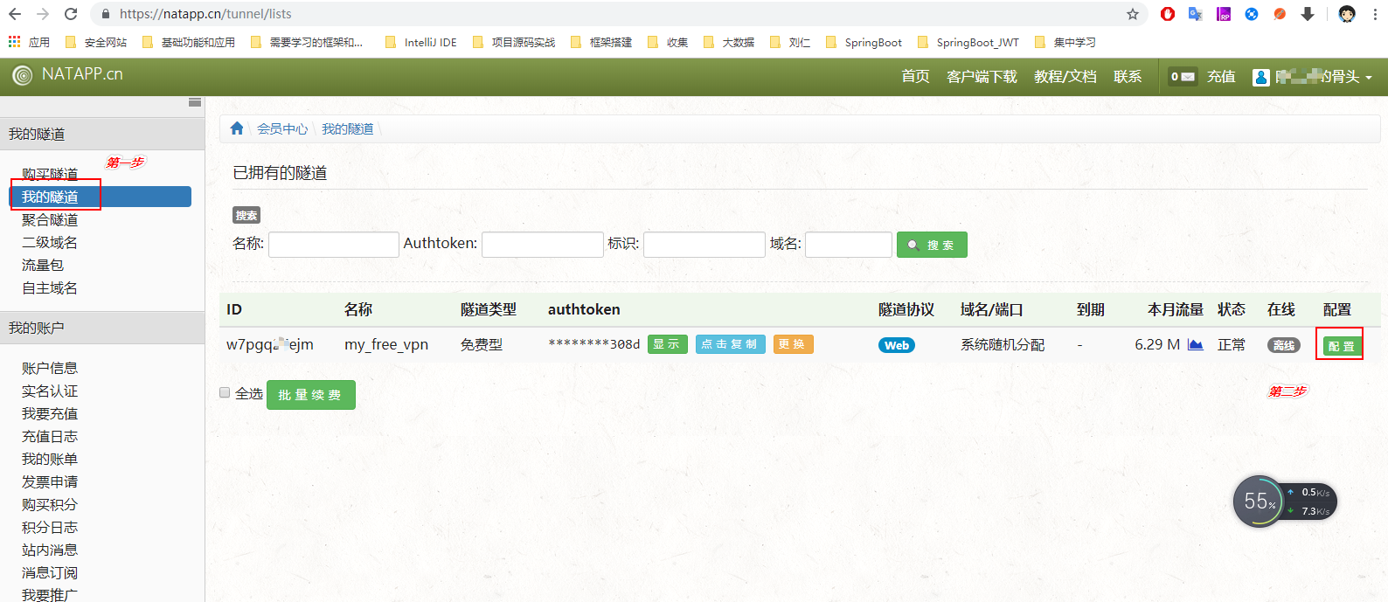Screen dimensions: 1388x602
Task: Click the orange 更换 button
Action: 793,344
